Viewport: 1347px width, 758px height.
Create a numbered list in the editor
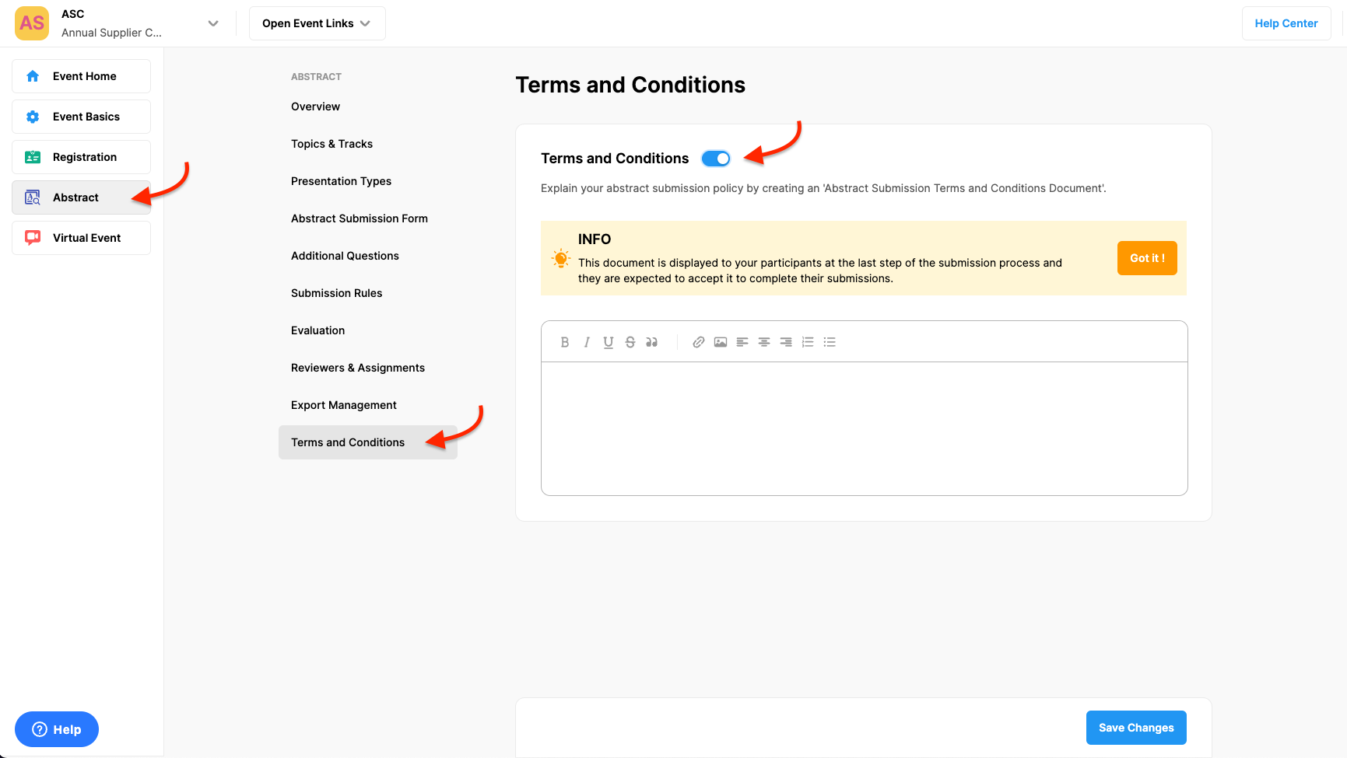[808, 342]
